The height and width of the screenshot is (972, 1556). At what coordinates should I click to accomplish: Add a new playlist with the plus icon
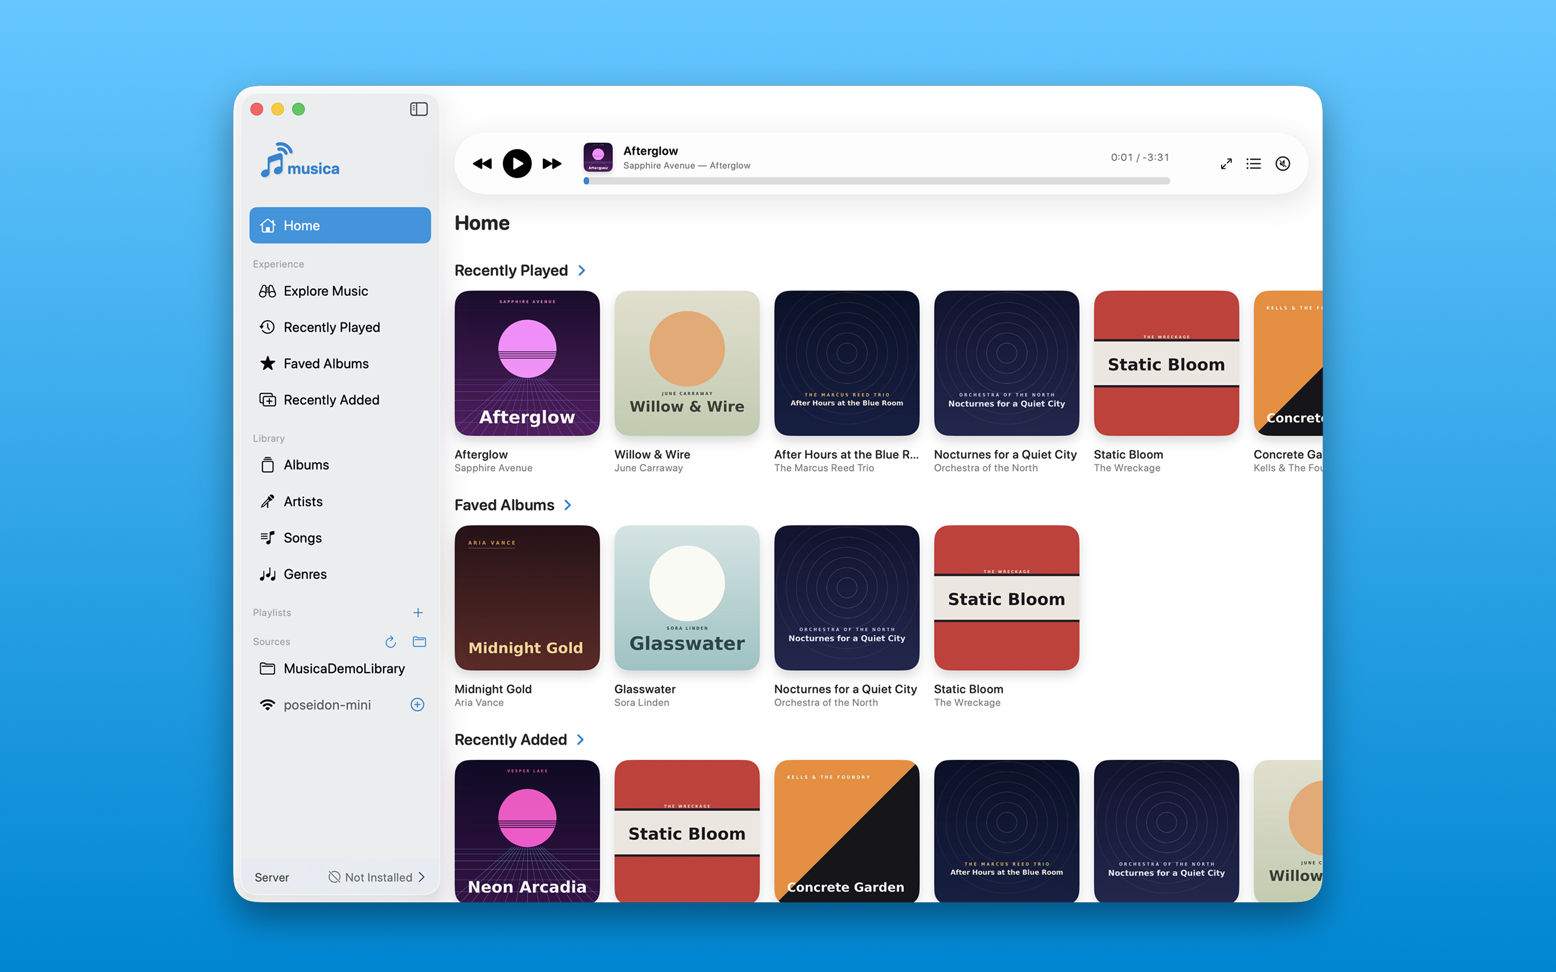(418, 612)
